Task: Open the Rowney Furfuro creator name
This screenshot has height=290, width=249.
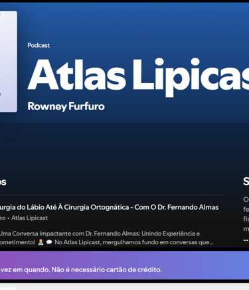Action: pos(66,106)
